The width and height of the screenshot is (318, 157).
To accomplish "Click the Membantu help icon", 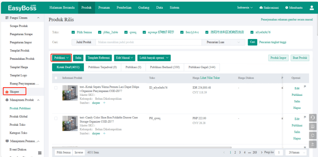I will pos(287,8).
